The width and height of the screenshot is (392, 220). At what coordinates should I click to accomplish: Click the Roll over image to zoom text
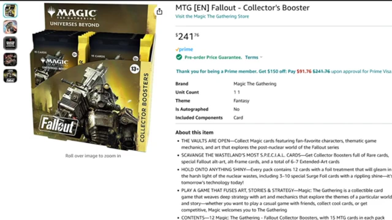[x=93, y=156]
